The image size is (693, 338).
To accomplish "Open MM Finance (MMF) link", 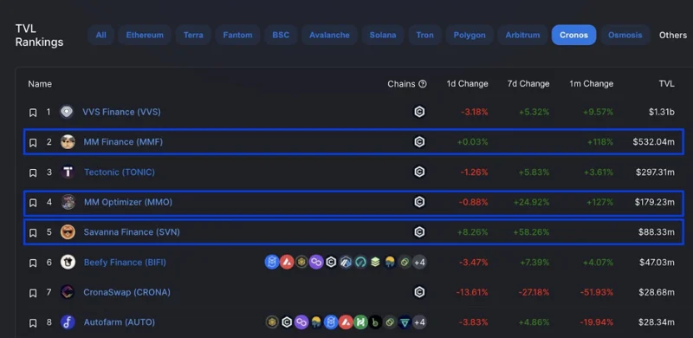I will (123, 142).
